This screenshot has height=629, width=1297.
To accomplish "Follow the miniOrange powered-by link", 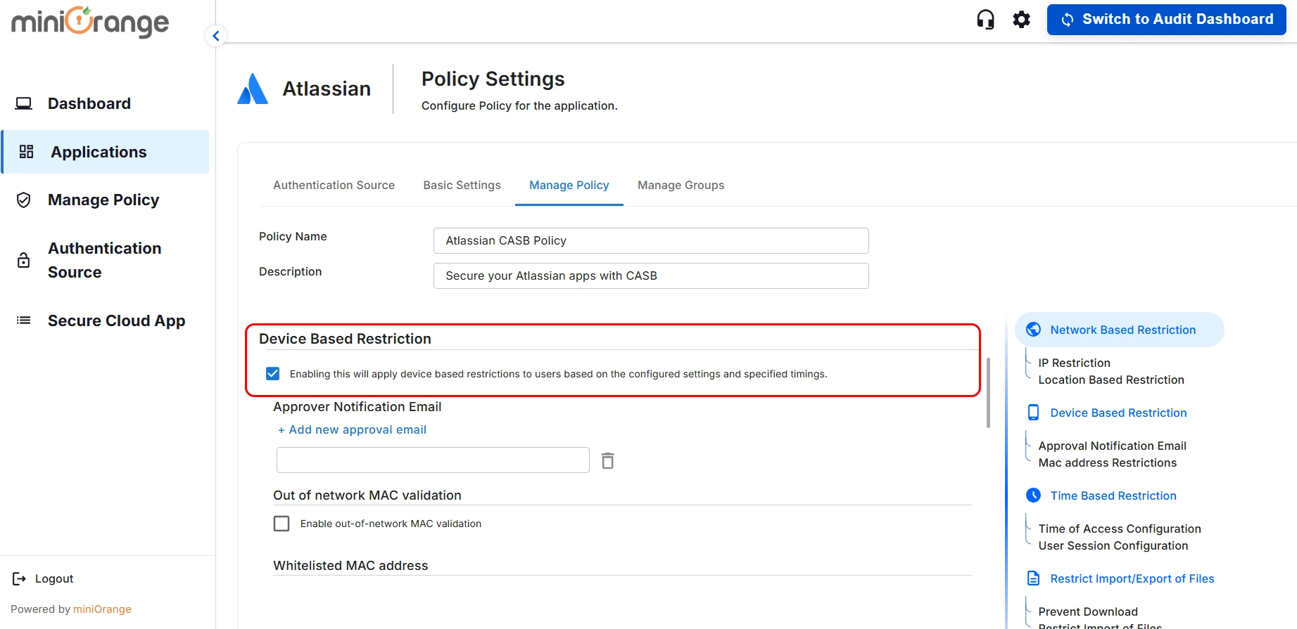I will pyautogui.click(x=102, y=609).
